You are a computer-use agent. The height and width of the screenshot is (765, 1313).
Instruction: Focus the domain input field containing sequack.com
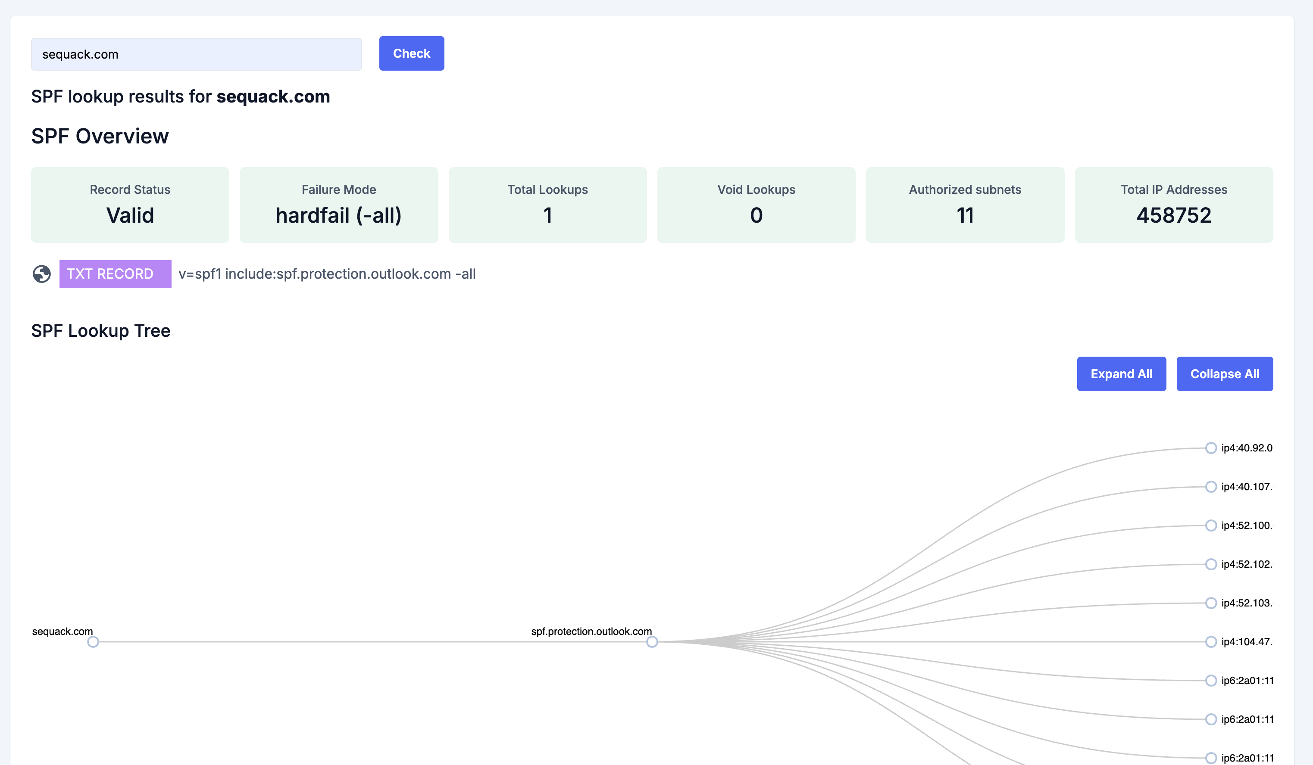click(196, 54)
